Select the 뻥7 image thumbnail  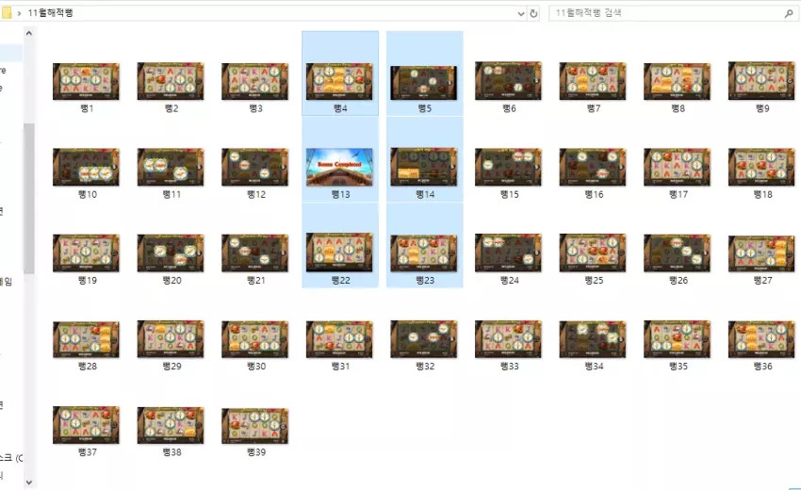[593, 81]
